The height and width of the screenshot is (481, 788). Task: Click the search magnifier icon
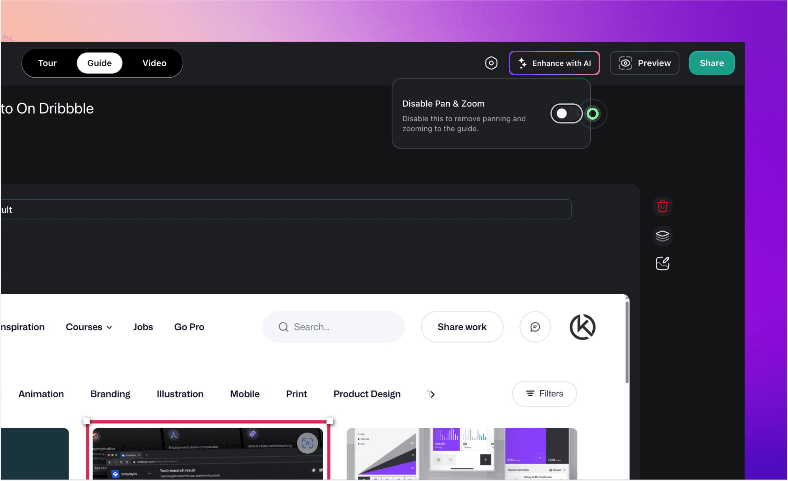[x=283, y=327]
